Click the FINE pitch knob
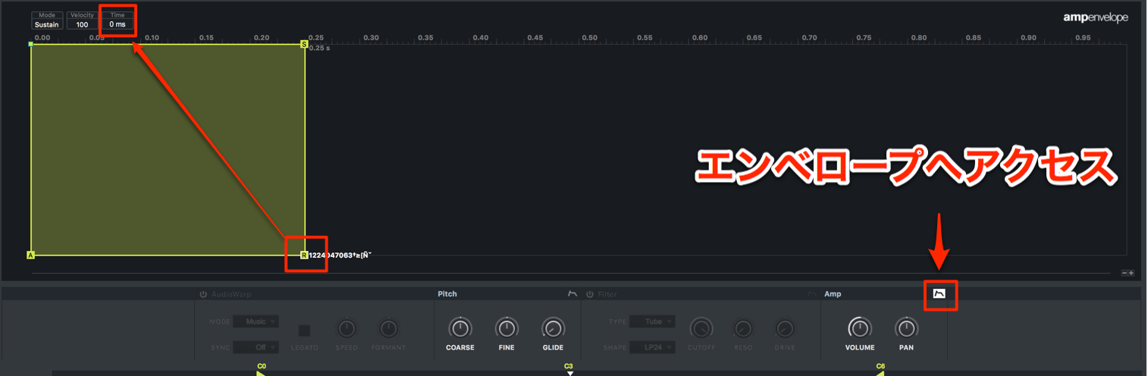This screenshot has height=376, width=1148. (x=507, y=328)
